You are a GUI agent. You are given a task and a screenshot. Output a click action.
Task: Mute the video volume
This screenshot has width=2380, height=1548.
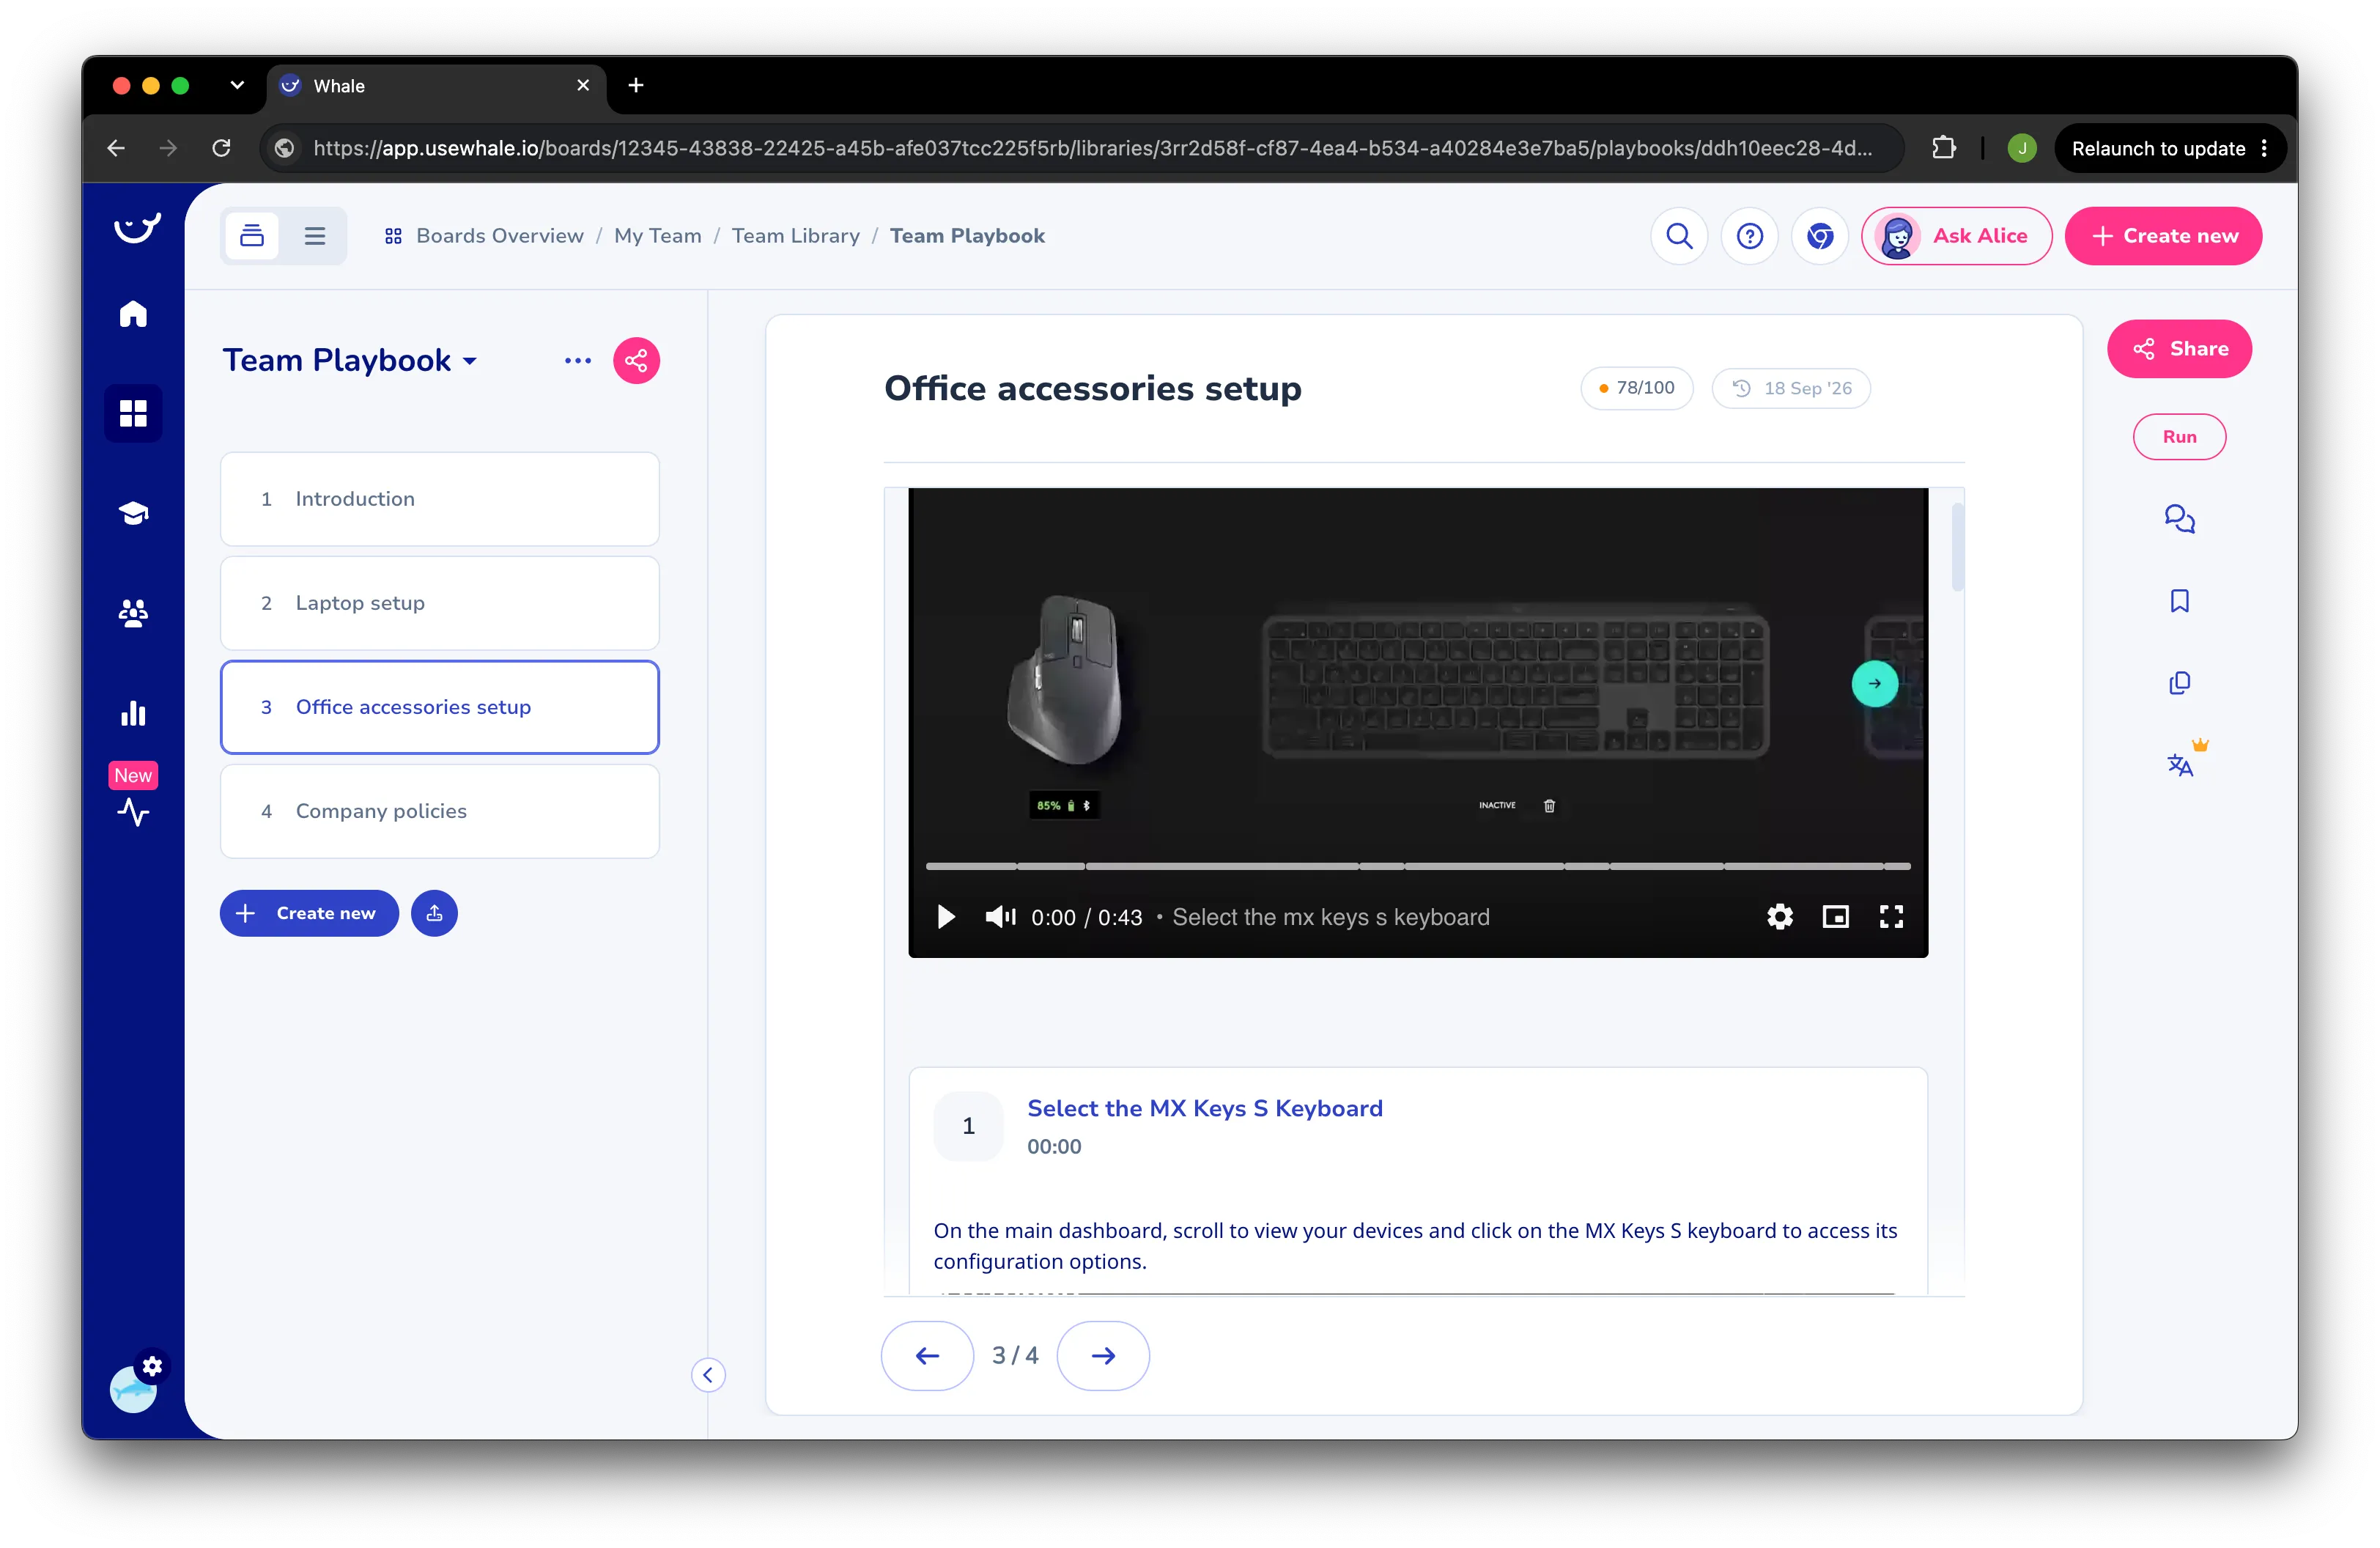pos(1000,917)
